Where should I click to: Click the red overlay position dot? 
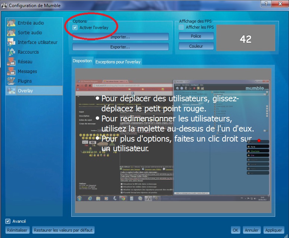(259, 140)
